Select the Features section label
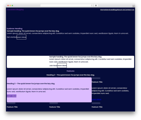141x120 pixels. coord(70,71)
